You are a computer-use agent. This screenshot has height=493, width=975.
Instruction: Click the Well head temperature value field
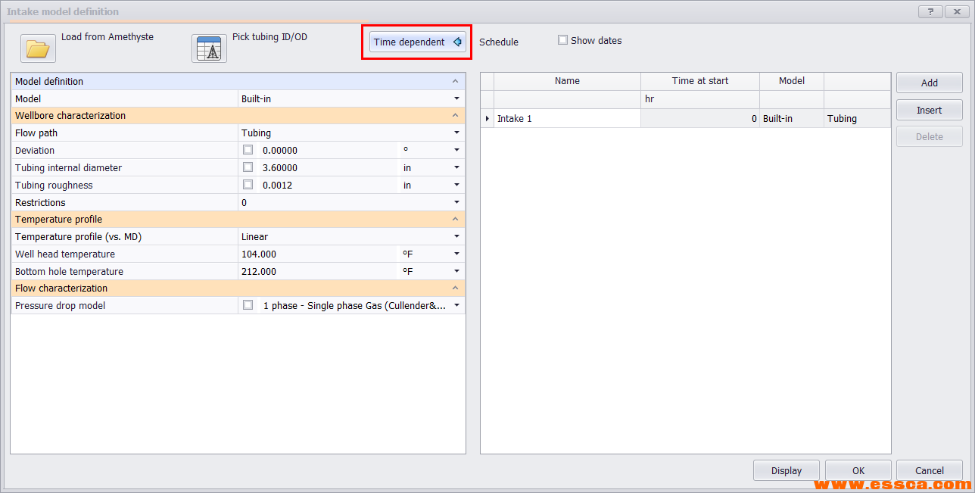pyautogui.click(x=318, y=254)
